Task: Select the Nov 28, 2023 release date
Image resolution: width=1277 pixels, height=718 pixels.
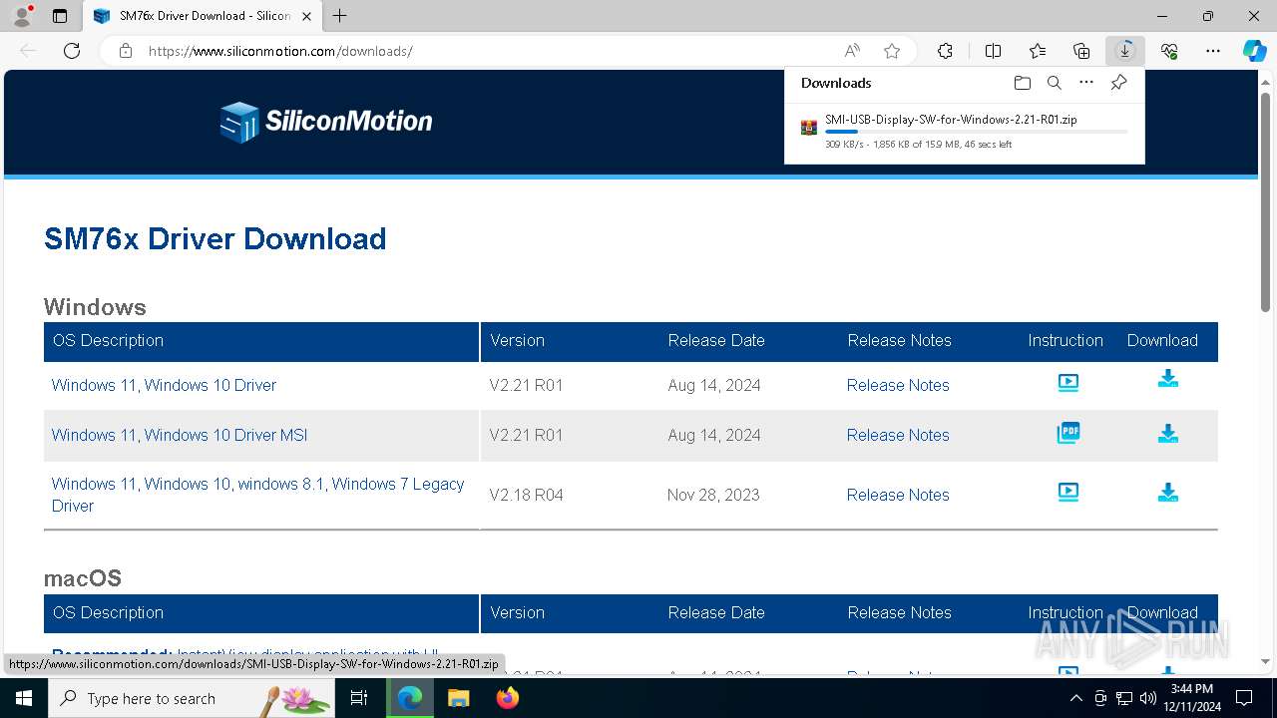Action: 713,495
